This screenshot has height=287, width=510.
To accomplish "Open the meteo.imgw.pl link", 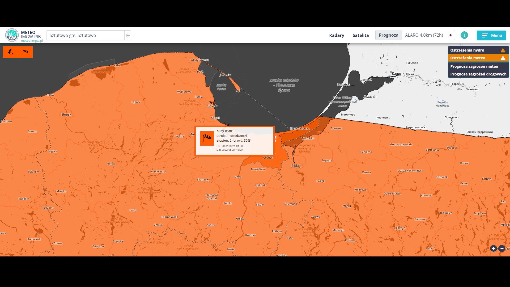I will [x=32, y=41].
